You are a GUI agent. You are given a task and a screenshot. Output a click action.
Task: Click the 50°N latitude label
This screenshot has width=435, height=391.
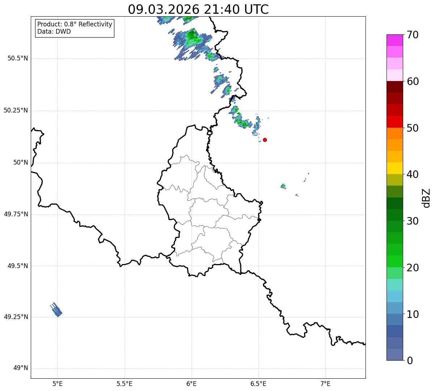coord(21,162)
